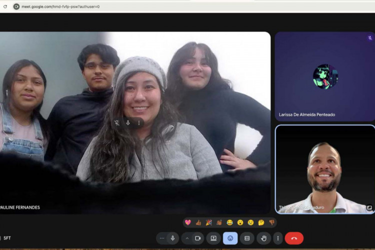The height and width of the screenshot is (250, 375).
Task: Send the sparkling heart emoji reaction
Action: (188, 222)
